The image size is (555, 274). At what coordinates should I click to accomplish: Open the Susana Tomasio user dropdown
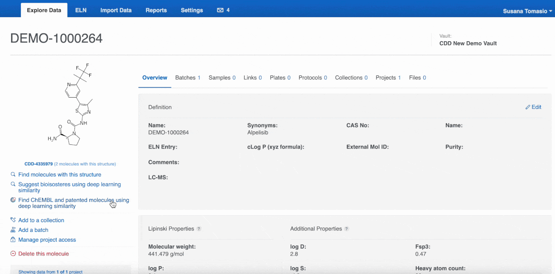[527, 11]
